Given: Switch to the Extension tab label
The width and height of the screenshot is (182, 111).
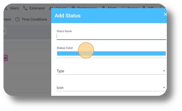Looking at the screenshot, I should point(37,8).
